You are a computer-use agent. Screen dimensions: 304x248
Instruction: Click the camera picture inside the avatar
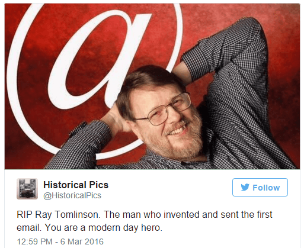27,194
